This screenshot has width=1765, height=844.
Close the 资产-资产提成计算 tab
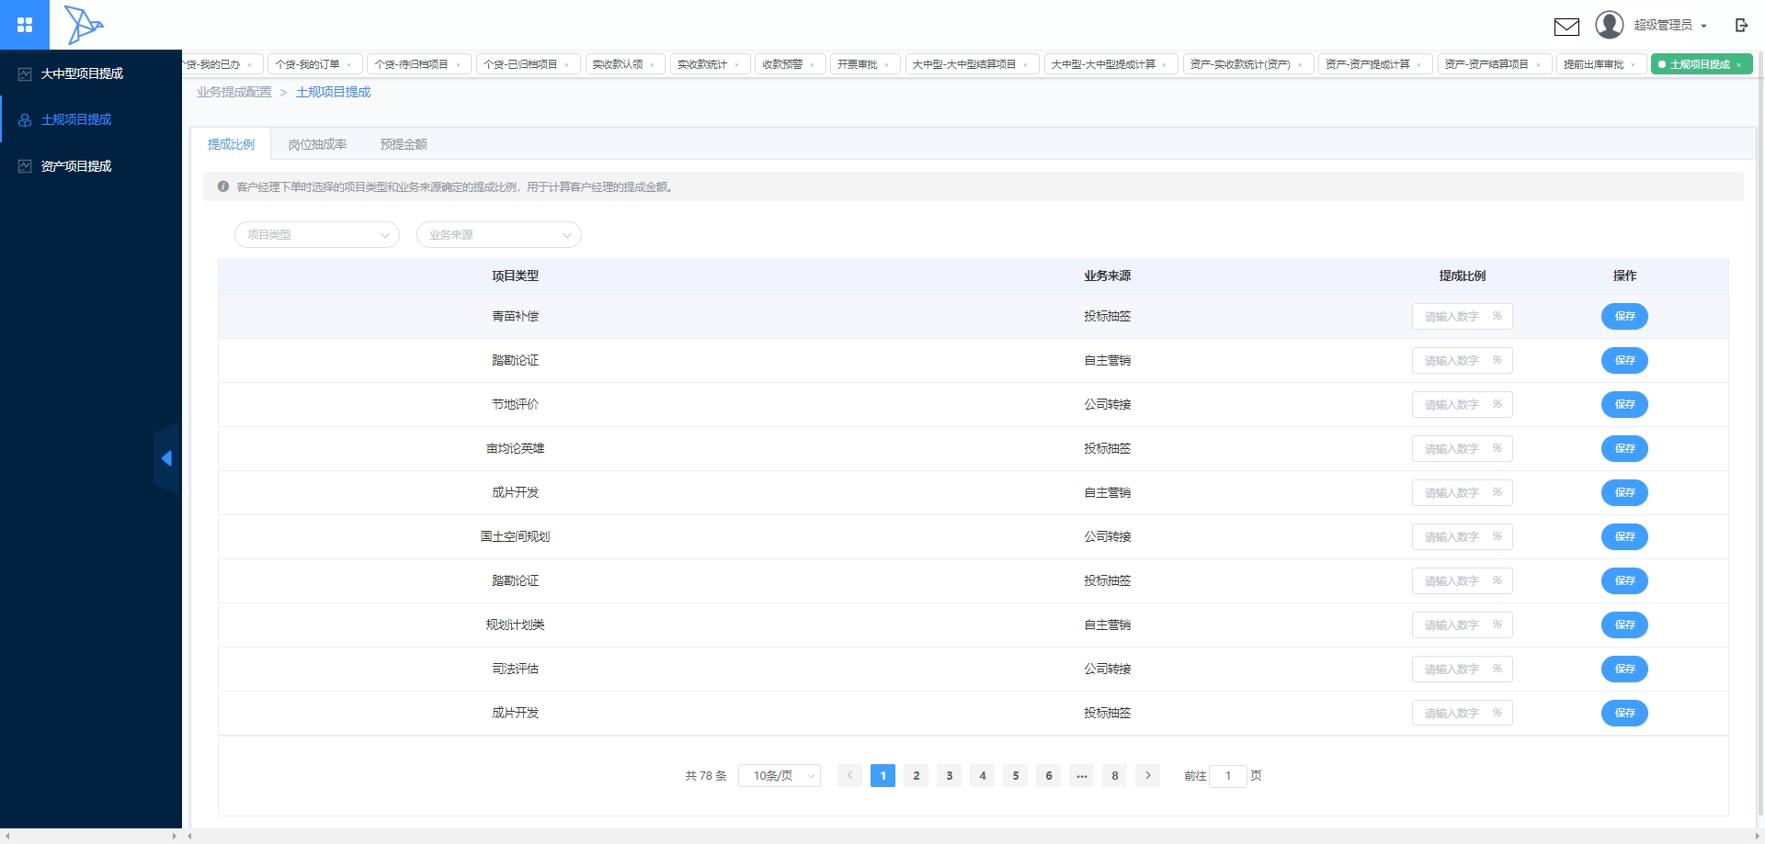click(x=1419, y=65)
